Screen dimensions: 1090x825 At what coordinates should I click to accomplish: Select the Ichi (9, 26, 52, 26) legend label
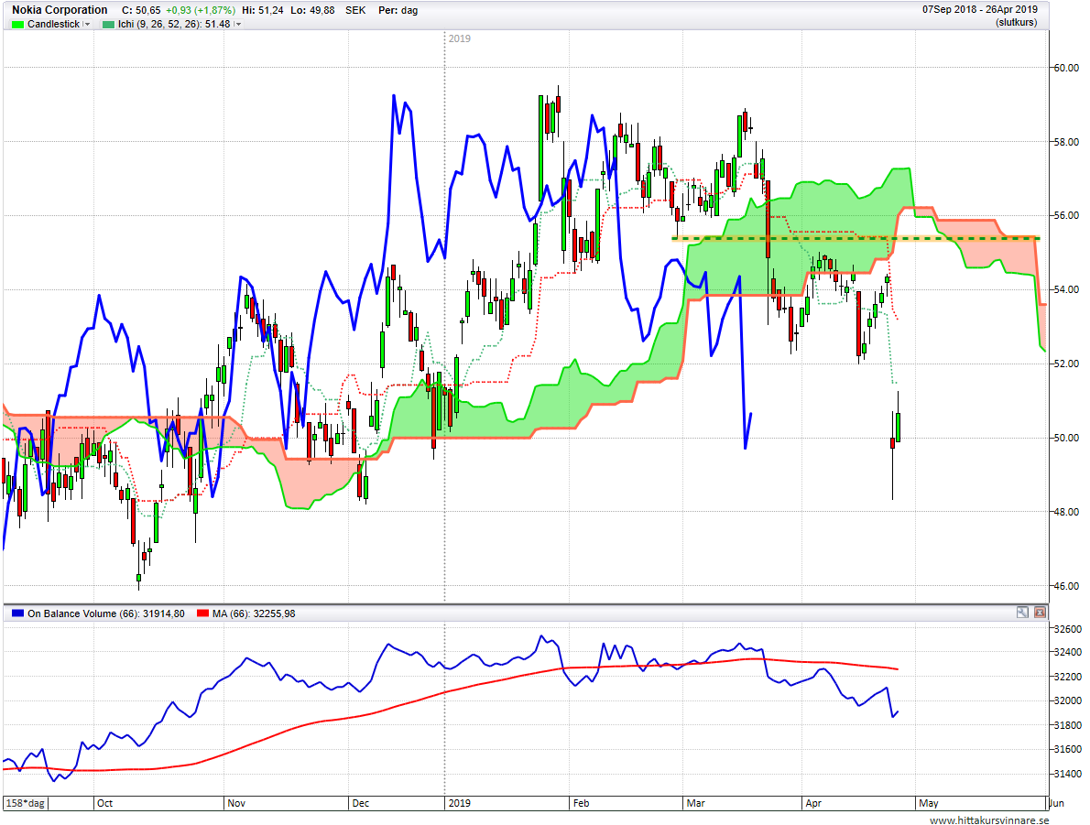click(174, 25)
